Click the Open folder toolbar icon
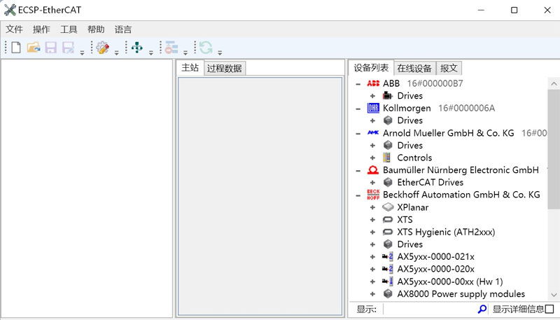This screenshot has height=320, width=560. point(34,47)
